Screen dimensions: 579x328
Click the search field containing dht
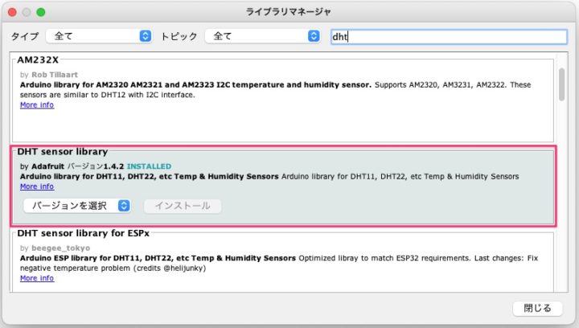tap(450, 36)
